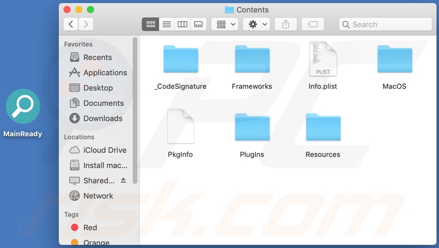439x248 pixels.
Task: Minimize the Finder window with yellow button
Action: click(x=79, y=9)
